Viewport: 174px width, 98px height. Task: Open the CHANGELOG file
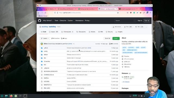pyautogui.click(x=49, y=75)
